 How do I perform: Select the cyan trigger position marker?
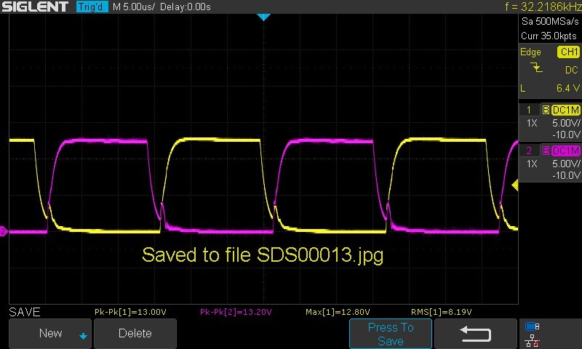click(263, 17)
